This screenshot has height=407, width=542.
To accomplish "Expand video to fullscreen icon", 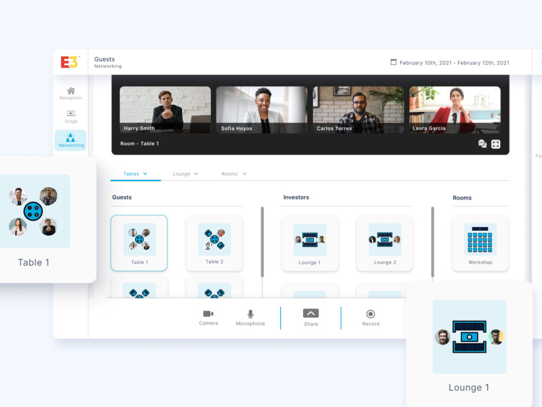I will (x=496, y=144).
